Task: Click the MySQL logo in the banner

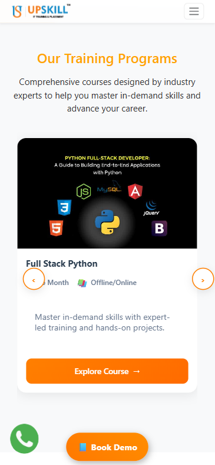Action: (110, 187)
